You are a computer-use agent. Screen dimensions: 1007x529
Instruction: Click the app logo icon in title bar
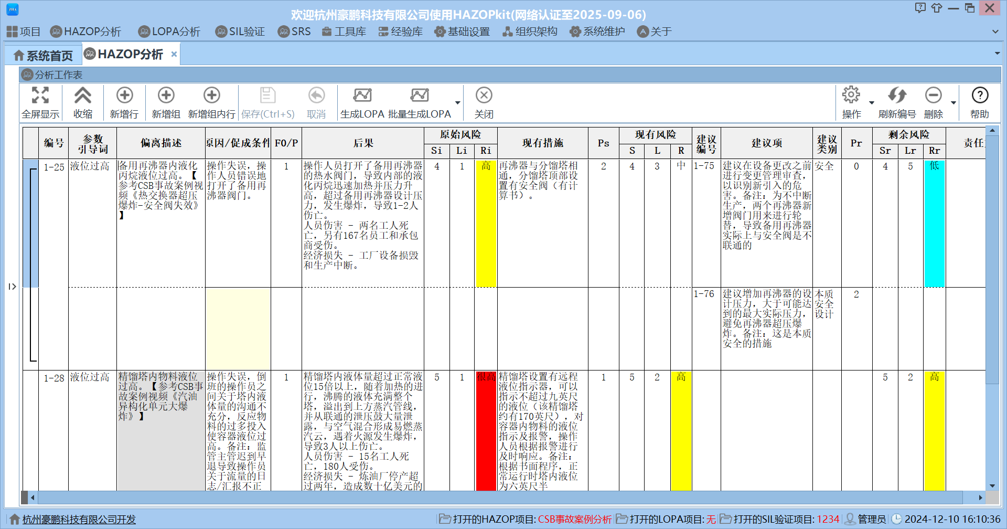(x=13, y=9)
